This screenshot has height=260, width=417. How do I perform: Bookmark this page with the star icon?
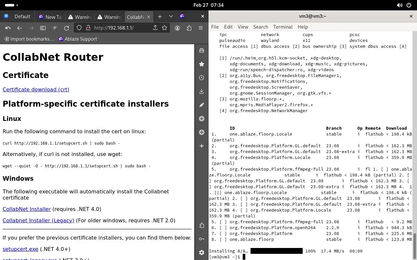point(165,28)
